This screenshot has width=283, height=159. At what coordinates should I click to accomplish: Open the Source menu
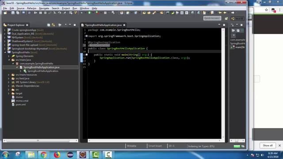(x=20, y=8)
